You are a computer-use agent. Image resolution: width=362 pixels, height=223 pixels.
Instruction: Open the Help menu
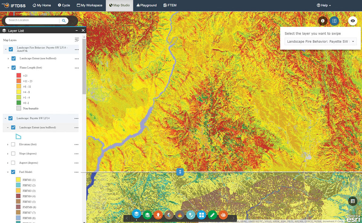point(324,5)
